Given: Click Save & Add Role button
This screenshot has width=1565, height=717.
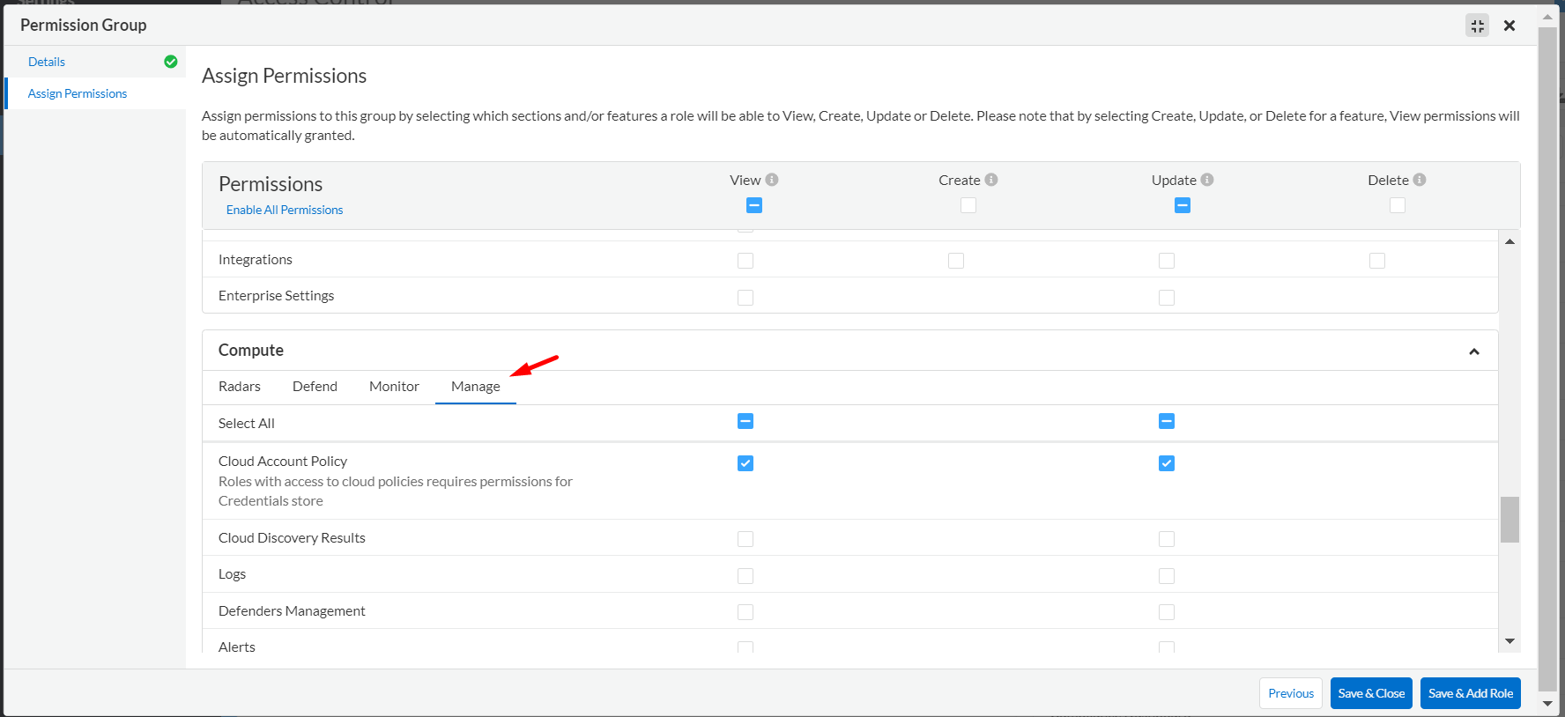Looking at the screenshot, I should tap(1471, 693).
